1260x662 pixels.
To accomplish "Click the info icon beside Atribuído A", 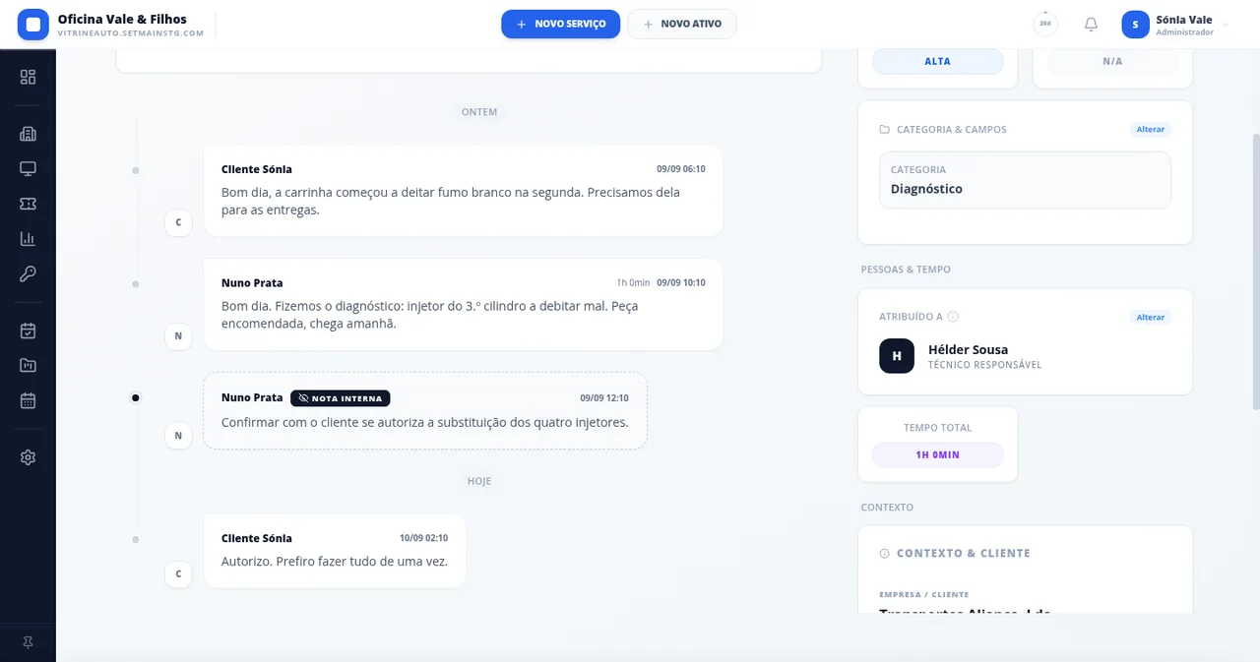I will (953, 317).
